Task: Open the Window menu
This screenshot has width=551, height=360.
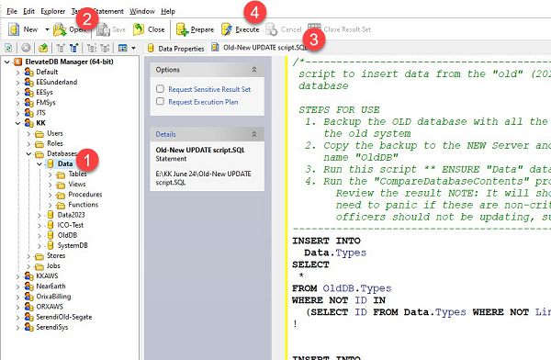Action: 142,11
